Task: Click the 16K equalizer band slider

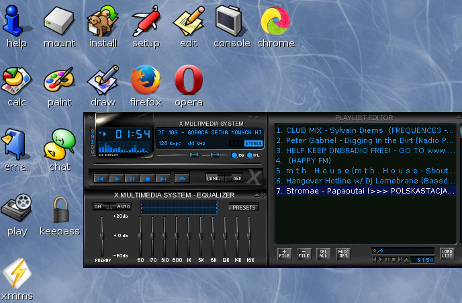Action: tap(249, 236)
